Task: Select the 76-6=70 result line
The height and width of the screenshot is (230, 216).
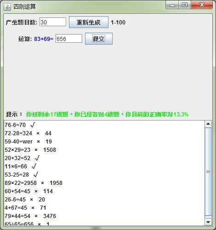Action: pyautogui.click(x=20, y=125)
